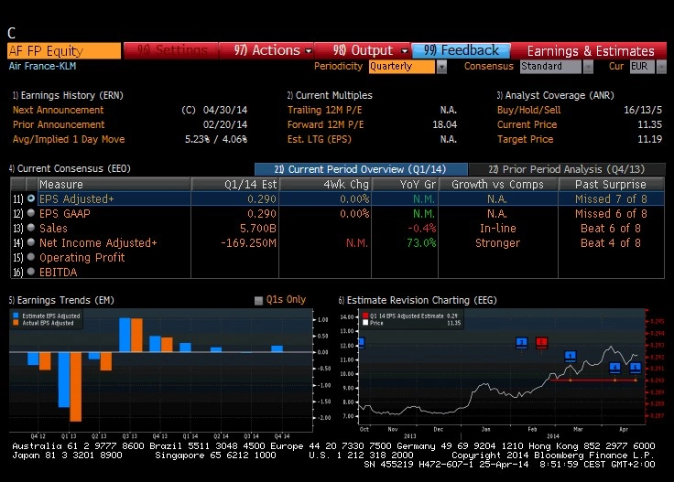
Task: Click the AF FP Equity ticker field
Action: 64,50
